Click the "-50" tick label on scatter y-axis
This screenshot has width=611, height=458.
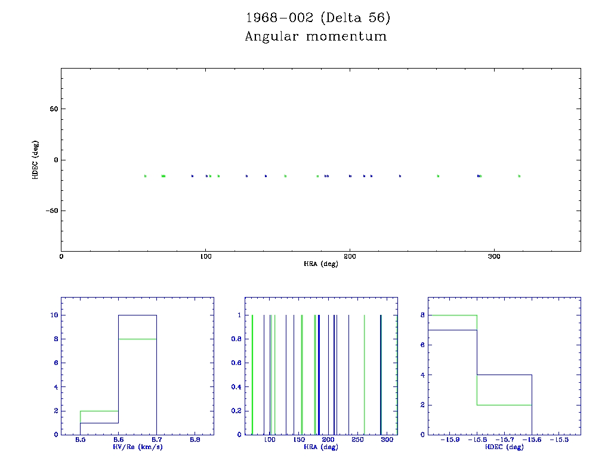click(x=50, y=211)
